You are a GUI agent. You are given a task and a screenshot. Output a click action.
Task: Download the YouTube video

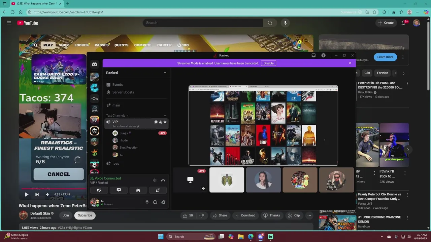point(245,215)
